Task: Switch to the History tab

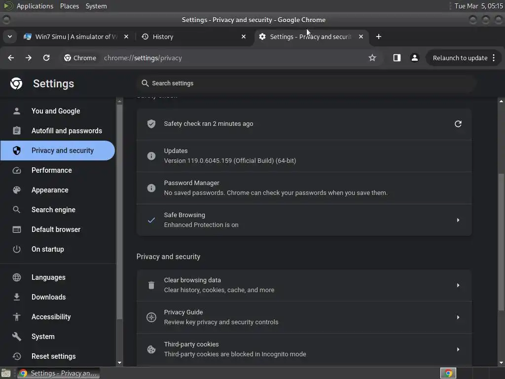Action: pos(194,37)
